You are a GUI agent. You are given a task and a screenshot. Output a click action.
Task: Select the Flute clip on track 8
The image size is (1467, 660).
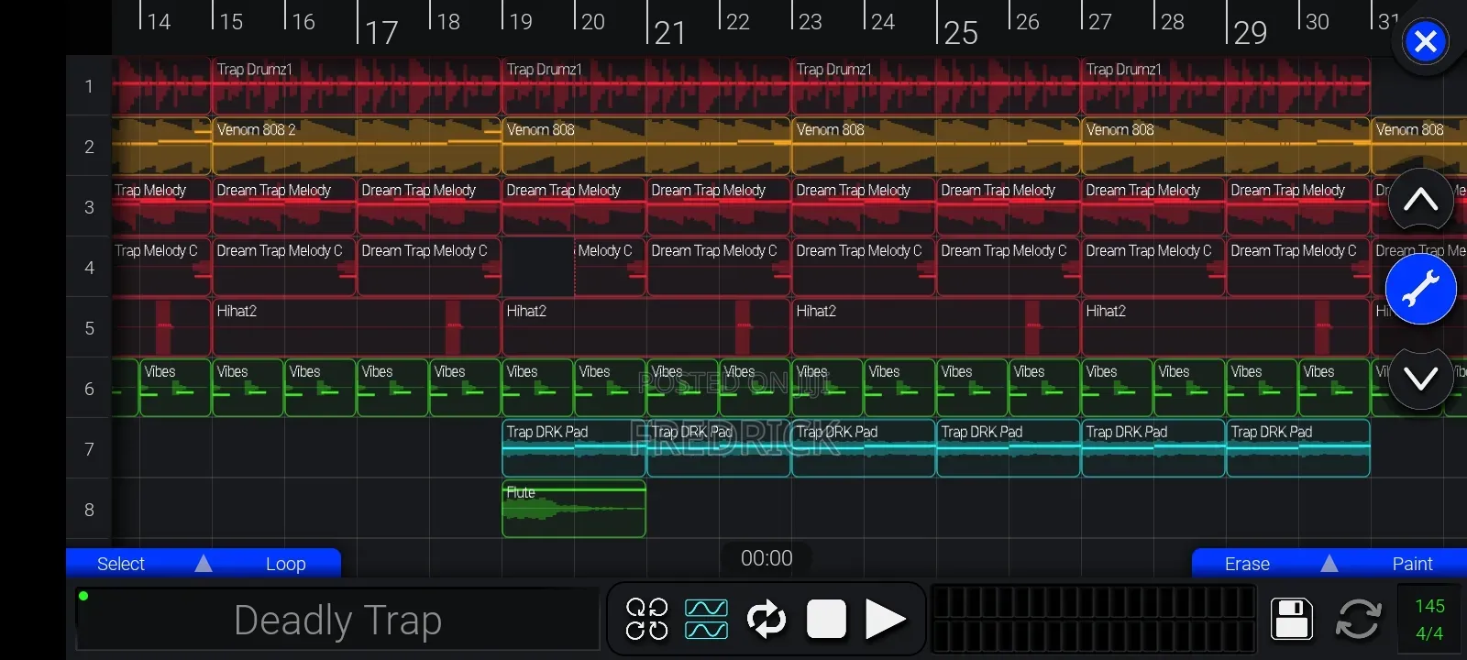574,509
